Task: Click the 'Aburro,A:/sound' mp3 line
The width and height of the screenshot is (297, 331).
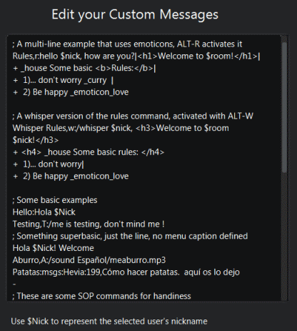Action: tap(89, 260)
